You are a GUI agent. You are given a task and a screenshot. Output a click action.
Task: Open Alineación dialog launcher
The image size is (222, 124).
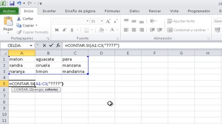(208, 38)
